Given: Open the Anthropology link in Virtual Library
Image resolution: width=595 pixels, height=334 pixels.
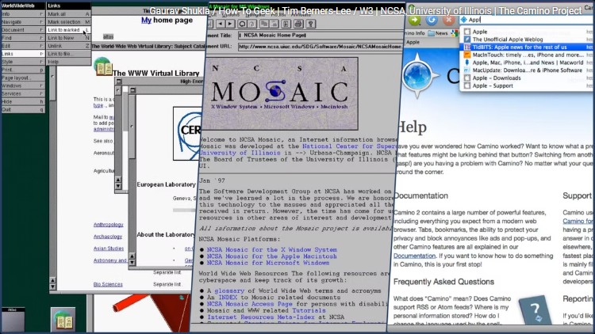Looking at the screenshot, I should click(109, 225).
